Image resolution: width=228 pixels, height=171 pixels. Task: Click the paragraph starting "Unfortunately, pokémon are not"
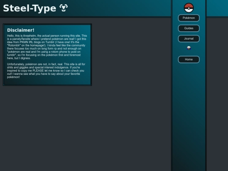46,71
